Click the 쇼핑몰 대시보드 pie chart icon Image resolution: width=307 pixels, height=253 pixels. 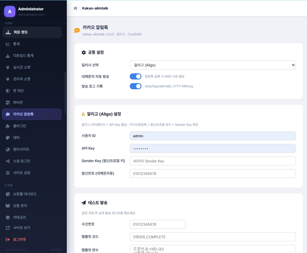8,194
